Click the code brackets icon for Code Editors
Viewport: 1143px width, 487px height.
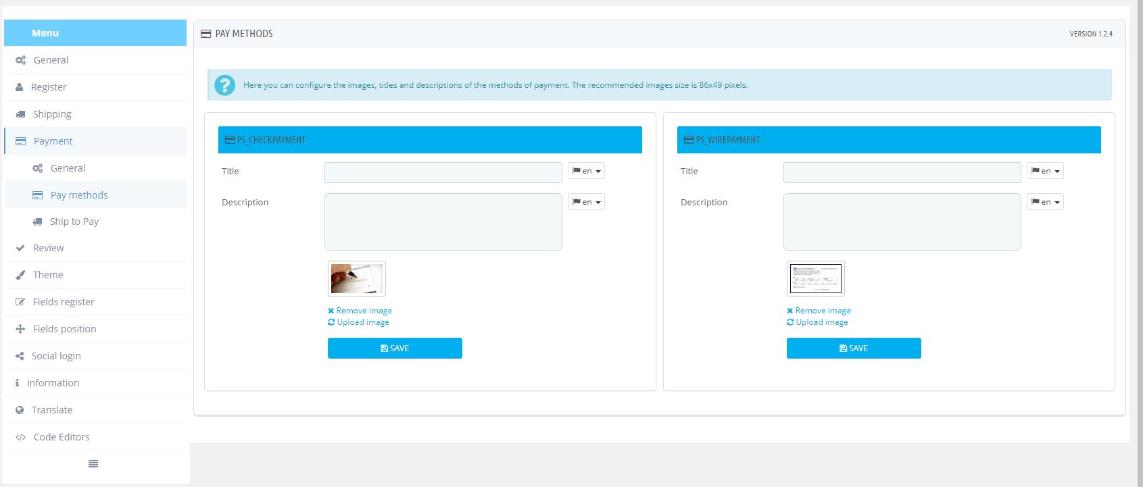coord(21,437)
